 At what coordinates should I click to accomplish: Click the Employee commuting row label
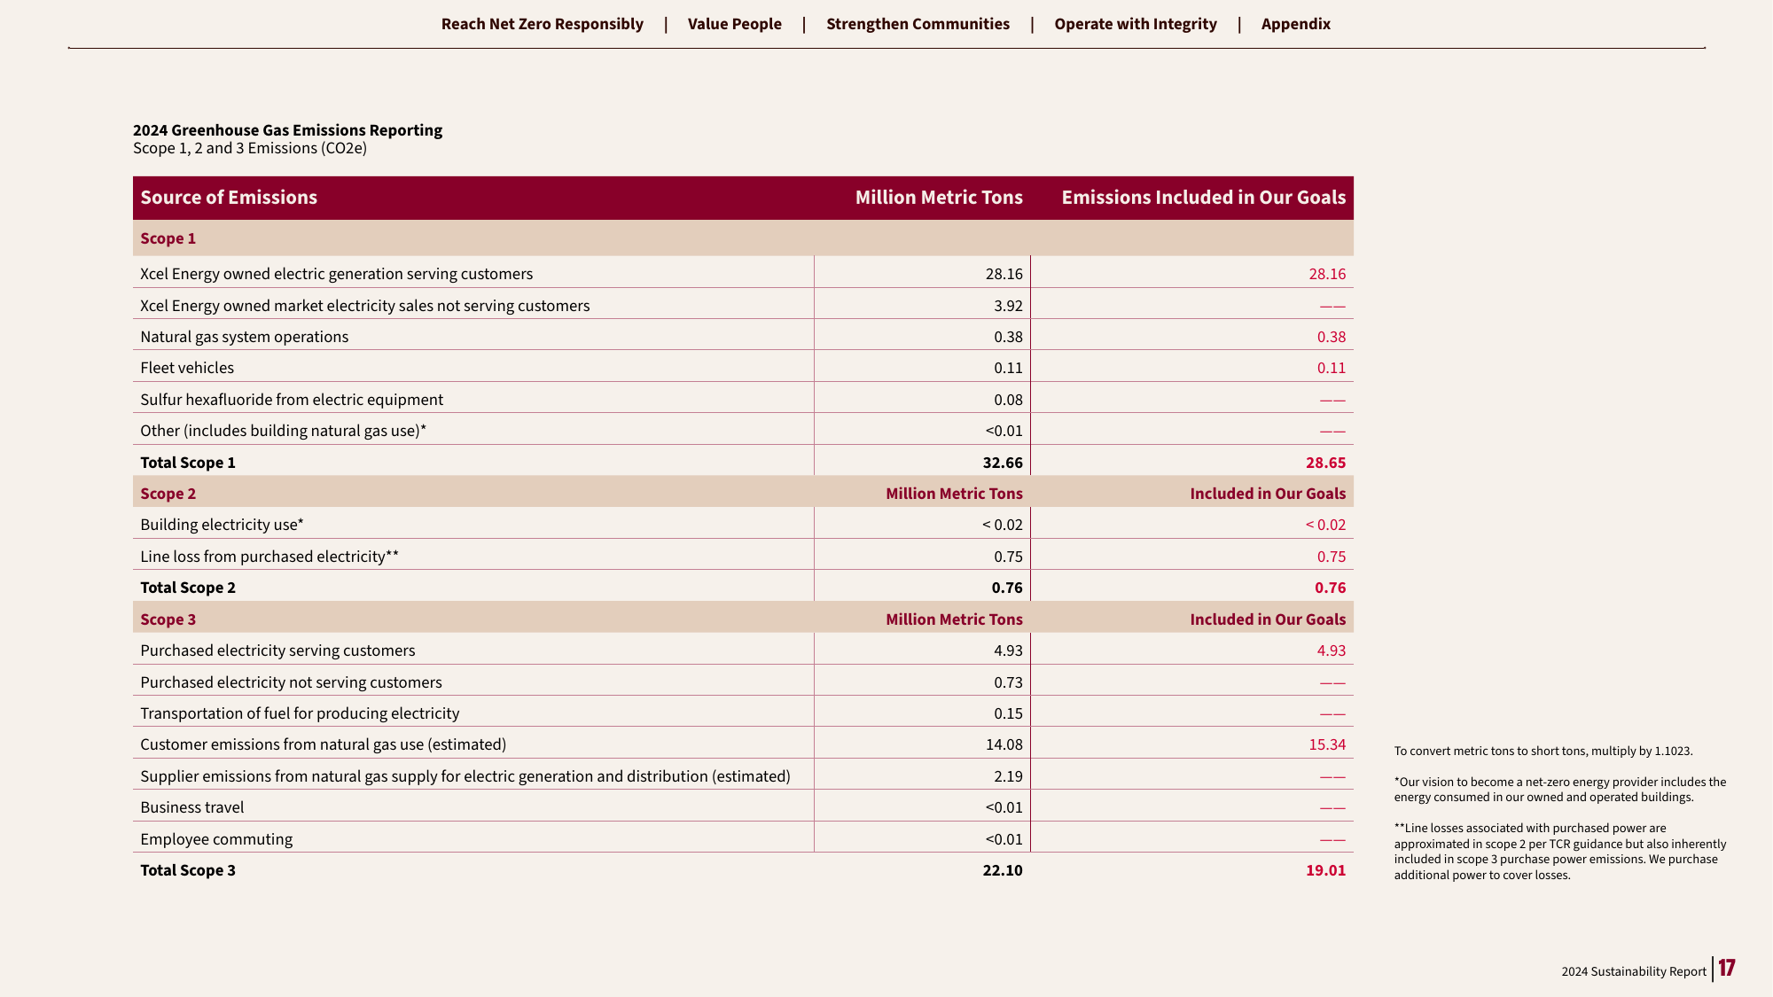(216, 839)
